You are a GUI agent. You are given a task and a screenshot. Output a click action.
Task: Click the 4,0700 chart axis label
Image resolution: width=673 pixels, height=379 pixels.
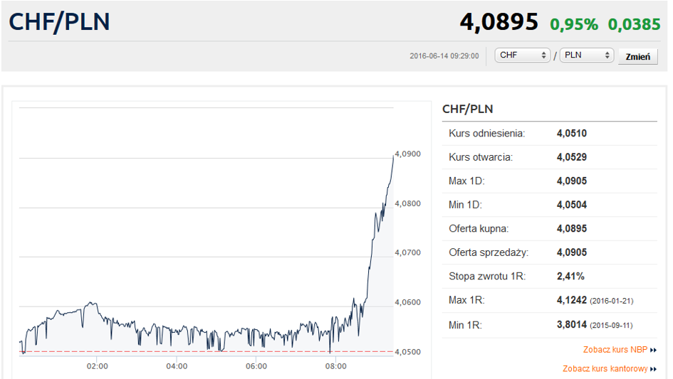point(408,252)
